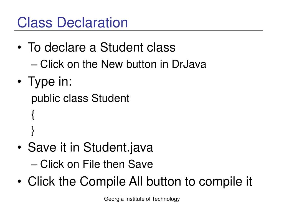284x213 pixels.
Task: Click the opening curly brace
Action: (33, 115)
